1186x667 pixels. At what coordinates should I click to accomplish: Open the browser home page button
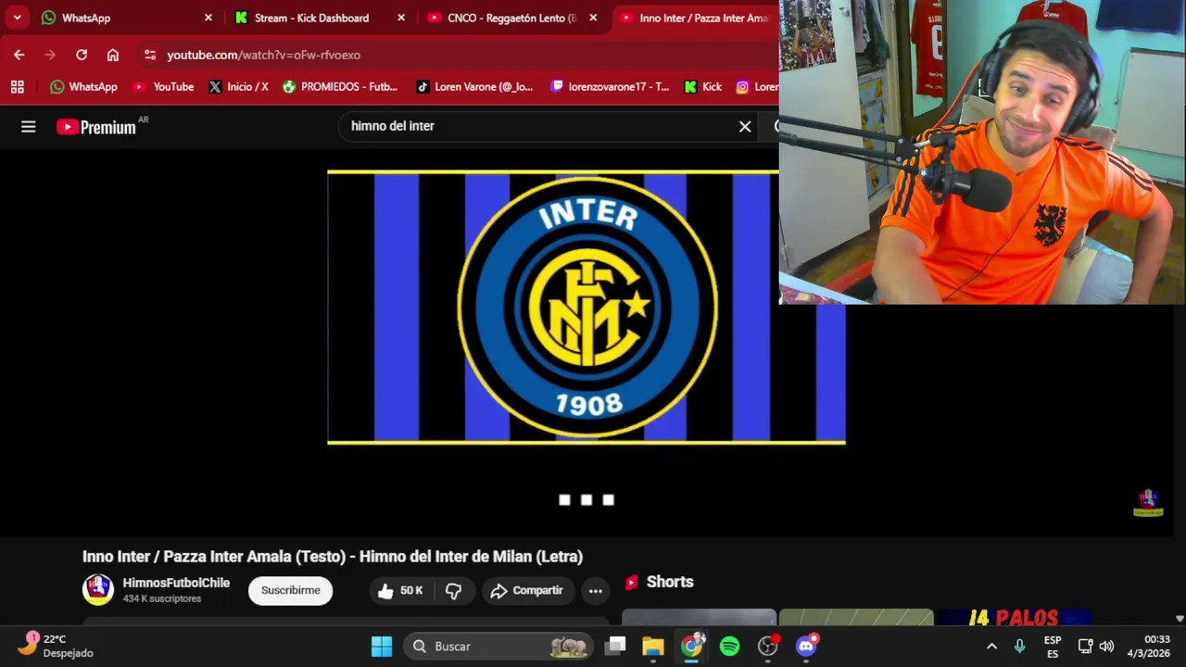[113, 55]
